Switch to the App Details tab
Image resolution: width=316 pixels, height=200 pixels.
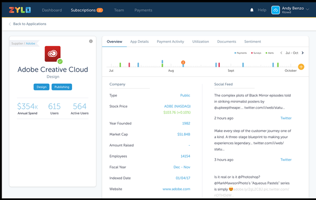(x=139, y=42)
